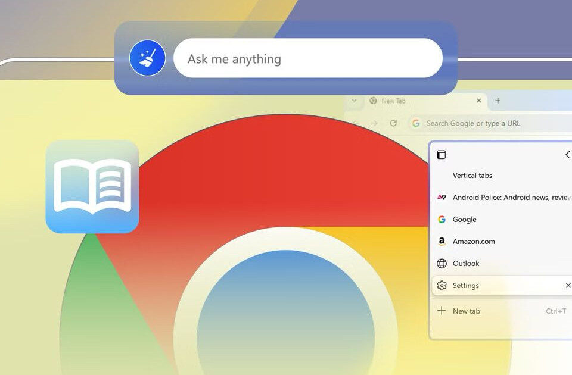
Task: Switch to the Google tab
Action: pos(465,220)
